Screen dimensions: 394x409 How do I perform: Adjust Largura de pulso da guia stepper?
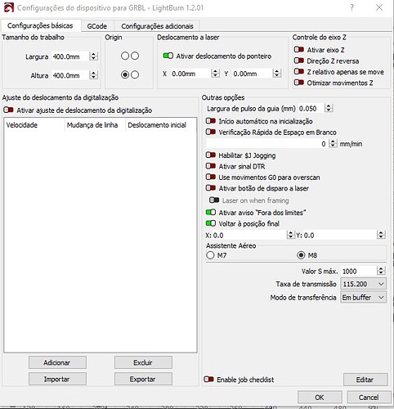point(329,108)
